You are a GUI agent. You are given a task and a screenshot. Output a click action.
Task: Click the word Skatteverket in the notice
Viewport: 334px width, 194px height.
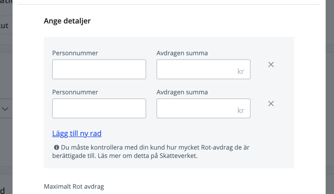pos(179,156)
